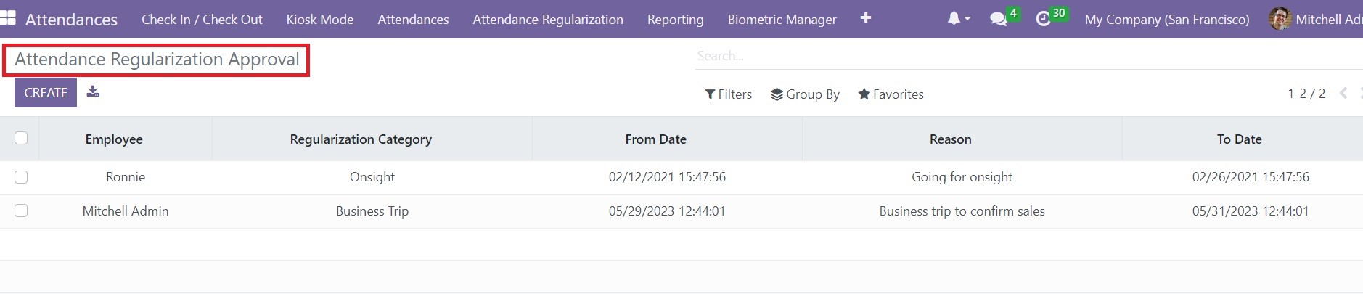
Task: Select the Mitchell Admin row checkbox
Action: tap(21, 211)
